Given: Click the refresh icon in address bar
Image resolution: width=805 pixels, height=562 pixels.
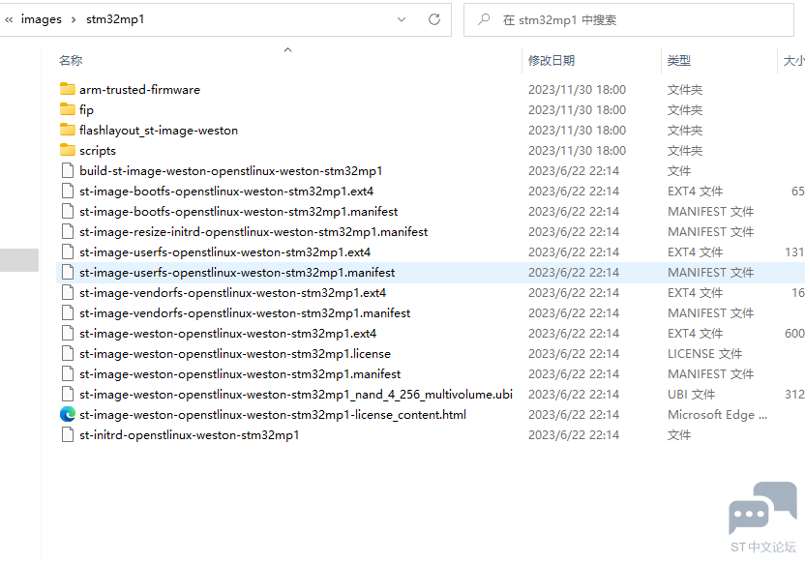Looking at the screenshot, I should click(x=434, y=19).
